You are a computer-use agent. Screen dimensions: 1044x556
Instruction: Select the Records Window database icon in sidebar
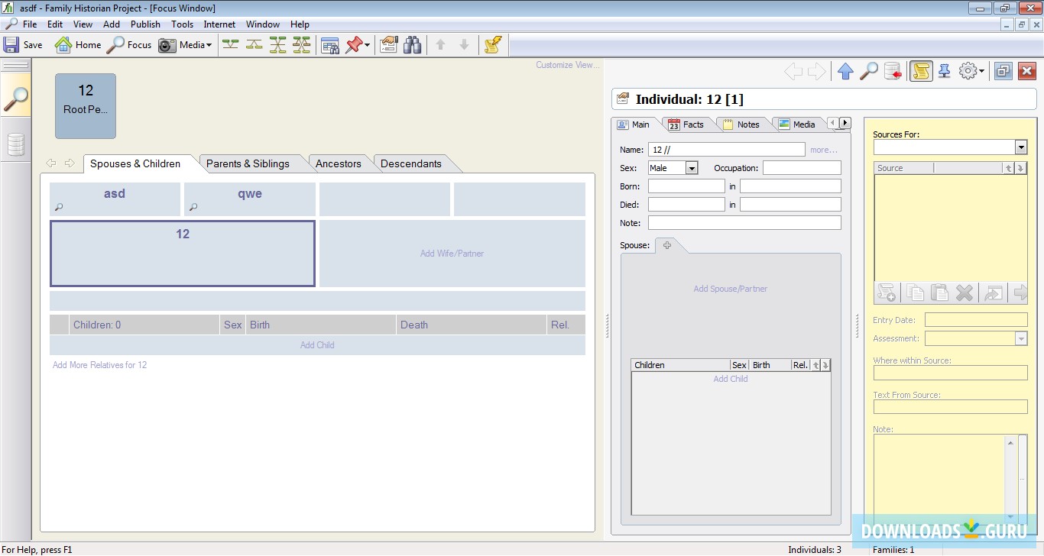pyautogui.click(x=16, y=144)
